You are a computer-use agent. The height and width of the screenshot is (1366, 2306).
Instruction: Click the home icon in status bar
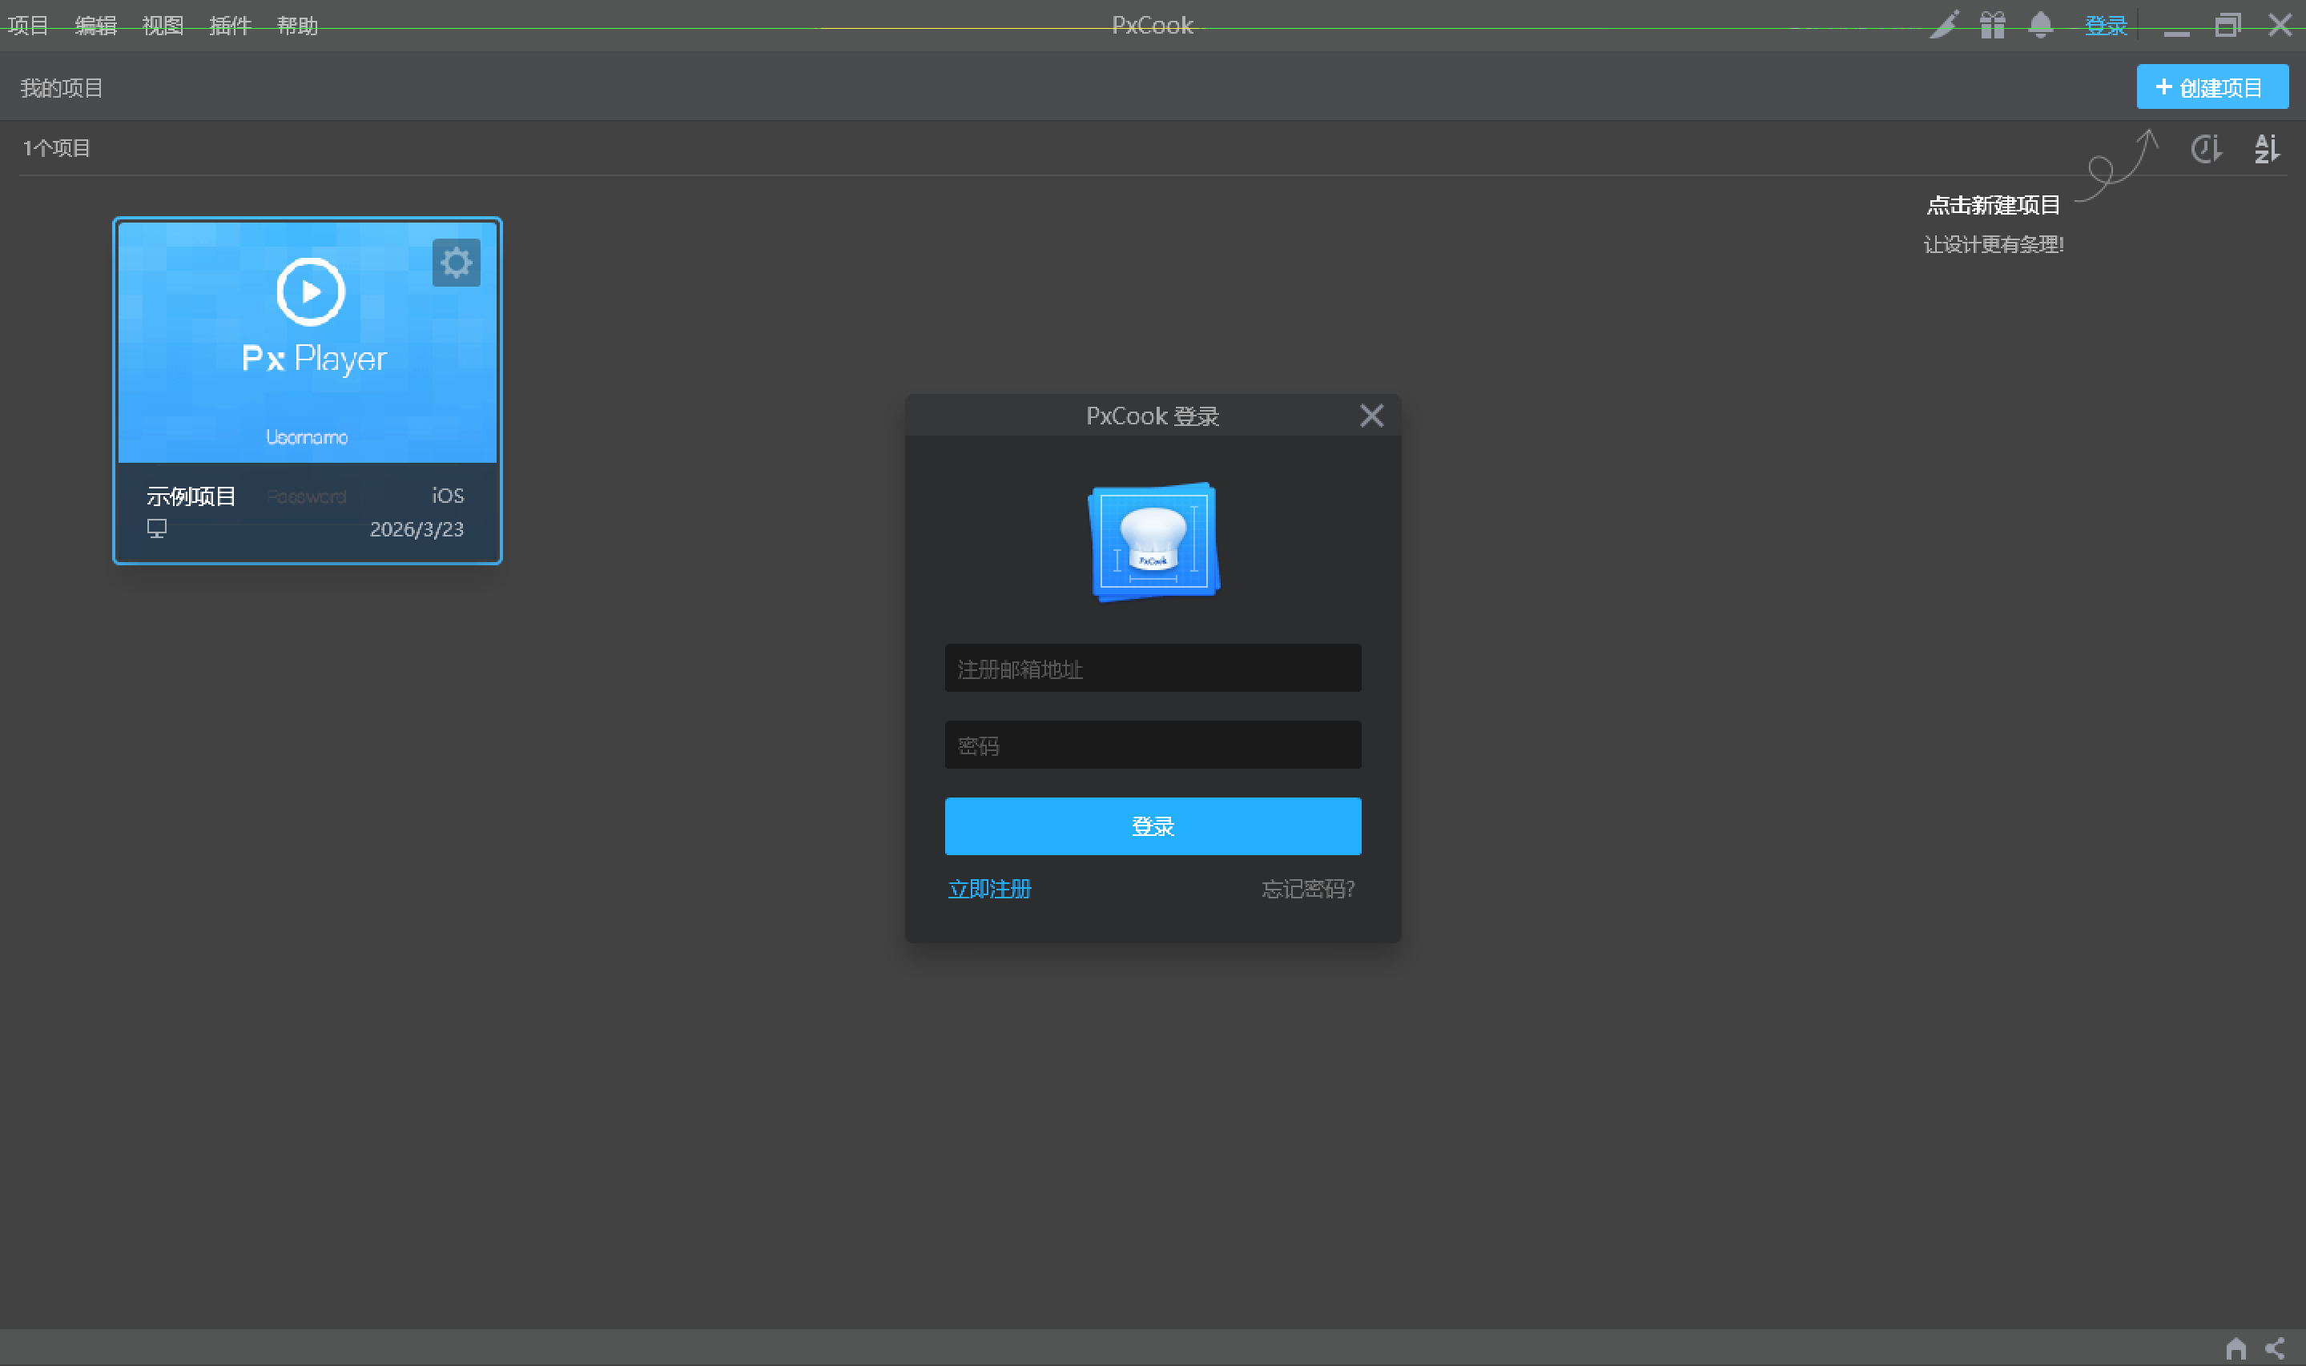coord(2236,1348)
